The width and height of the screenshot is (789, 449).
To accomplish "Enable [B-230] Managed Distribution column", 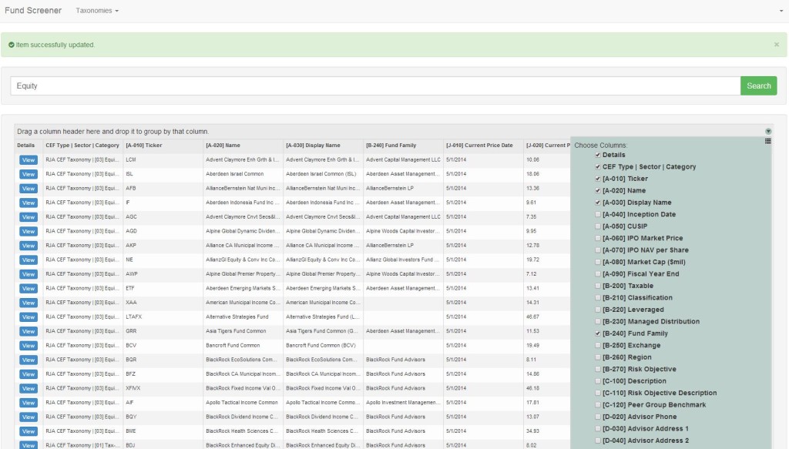I will point(598,321).
